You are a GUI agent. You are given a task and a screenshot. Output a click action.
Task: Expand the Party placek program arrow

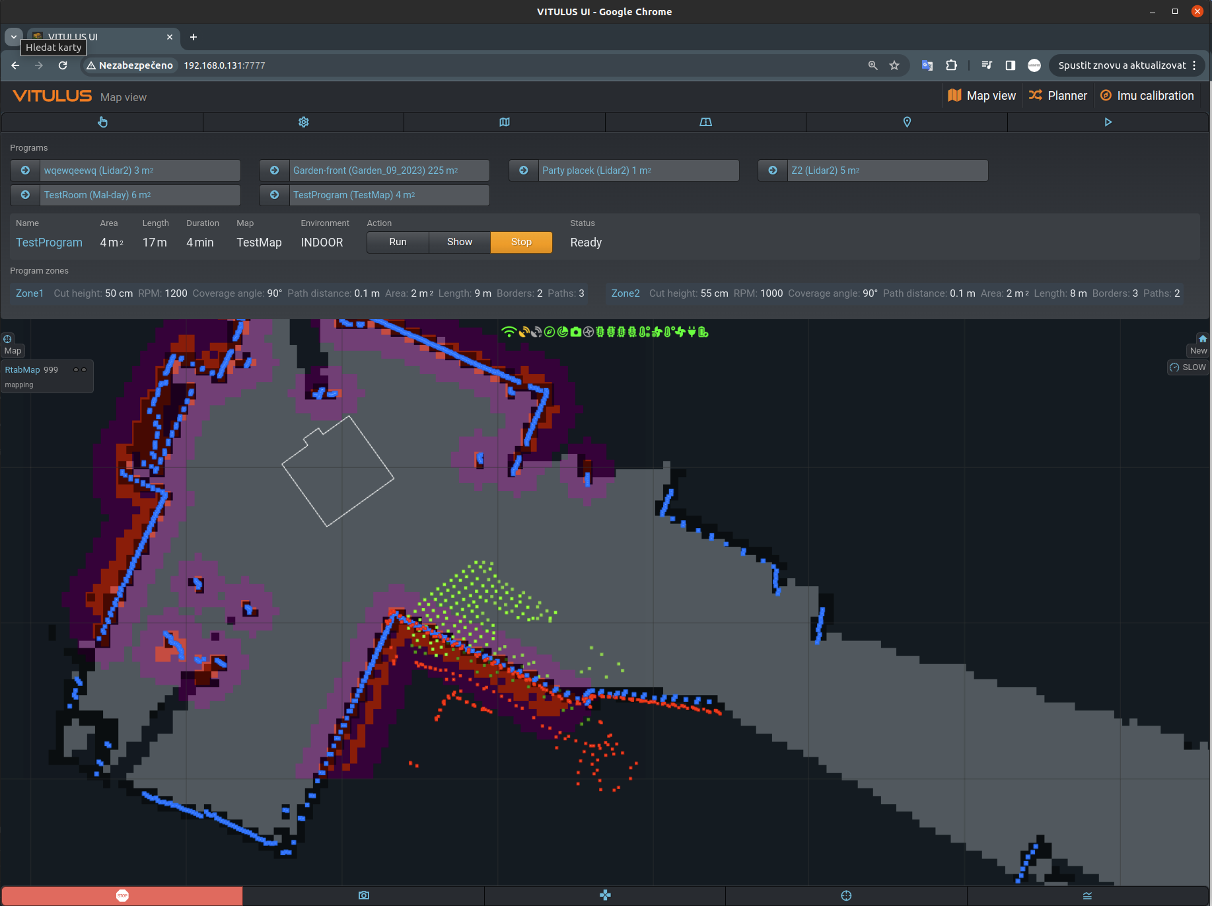tap(524, 170)
